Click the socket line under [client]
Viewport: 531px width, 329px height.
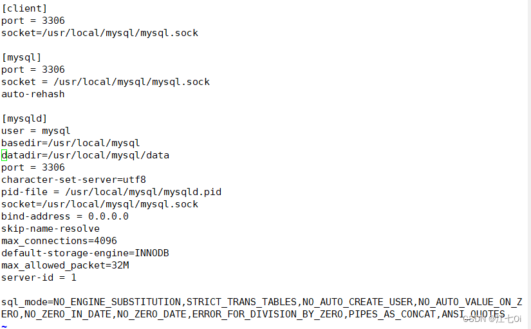tap(100, 33)
